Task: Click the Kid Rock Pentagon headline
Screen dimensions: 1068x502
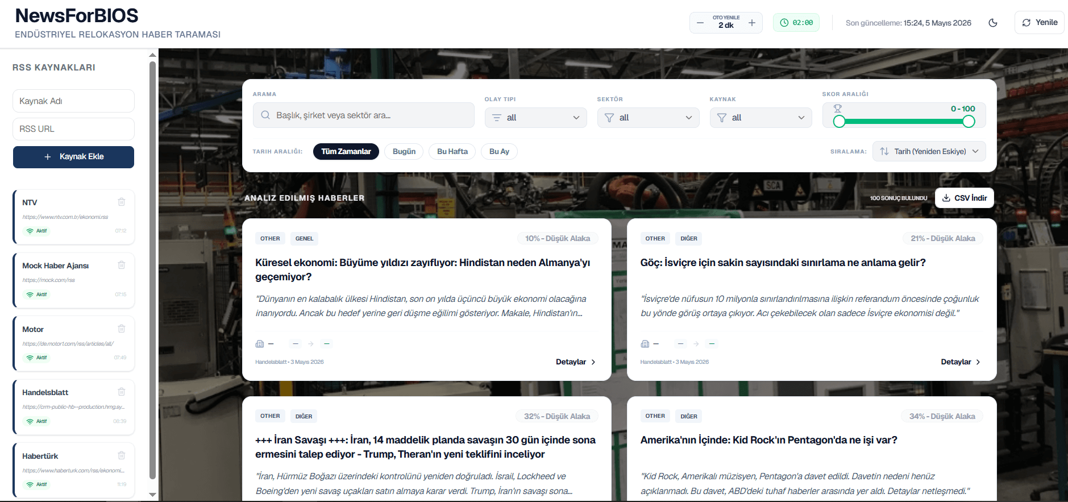Action: click(x=769, y=440)
